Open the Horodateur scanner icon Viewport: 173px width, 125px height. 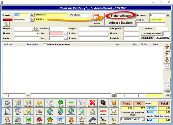92,120
